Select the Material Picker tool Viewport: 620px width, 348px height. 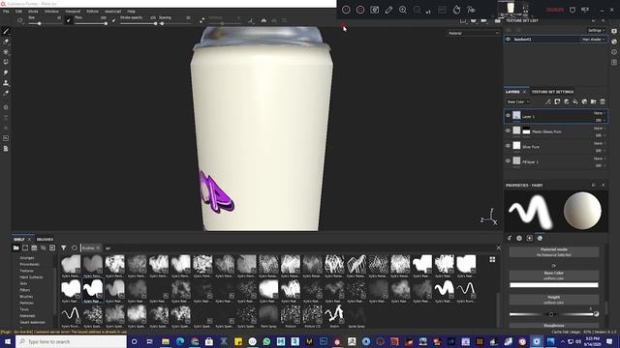pos(6,94)
